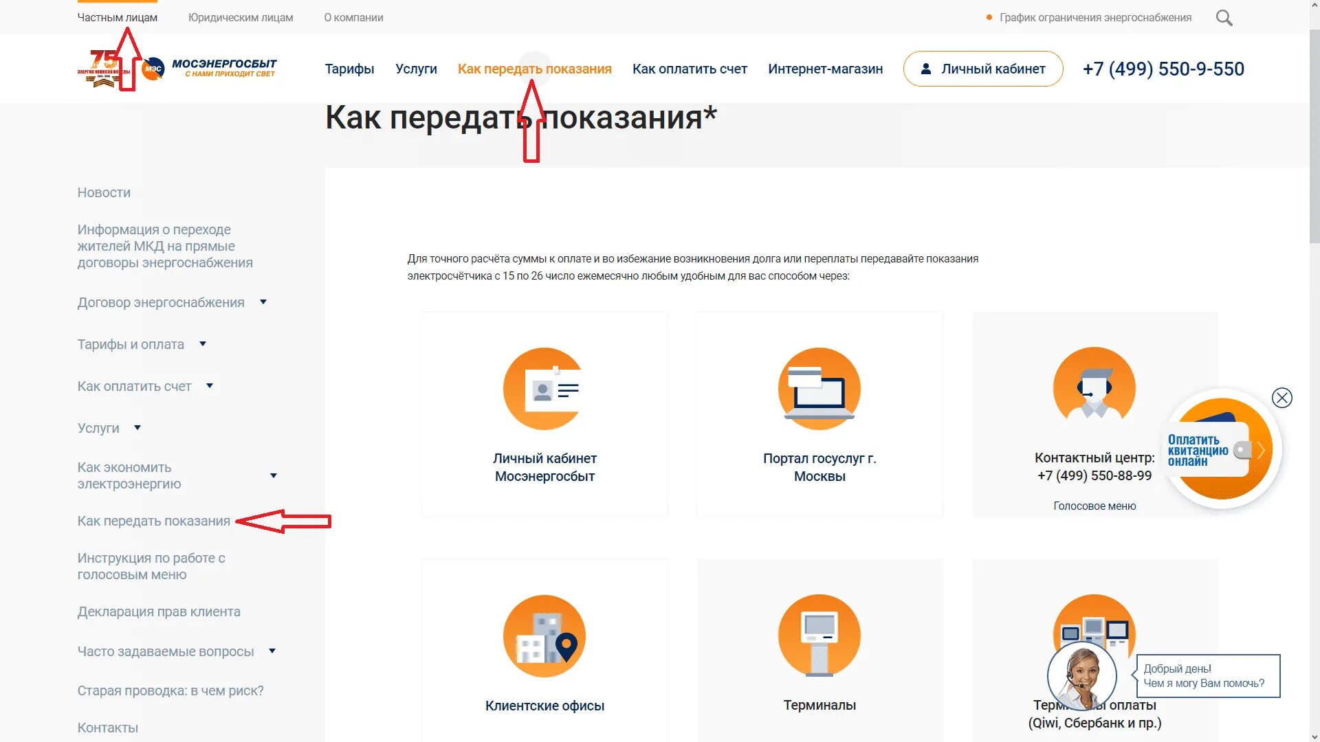Click the Терминалы kiosk icon

pyautogui.click(x=819, y=636)
